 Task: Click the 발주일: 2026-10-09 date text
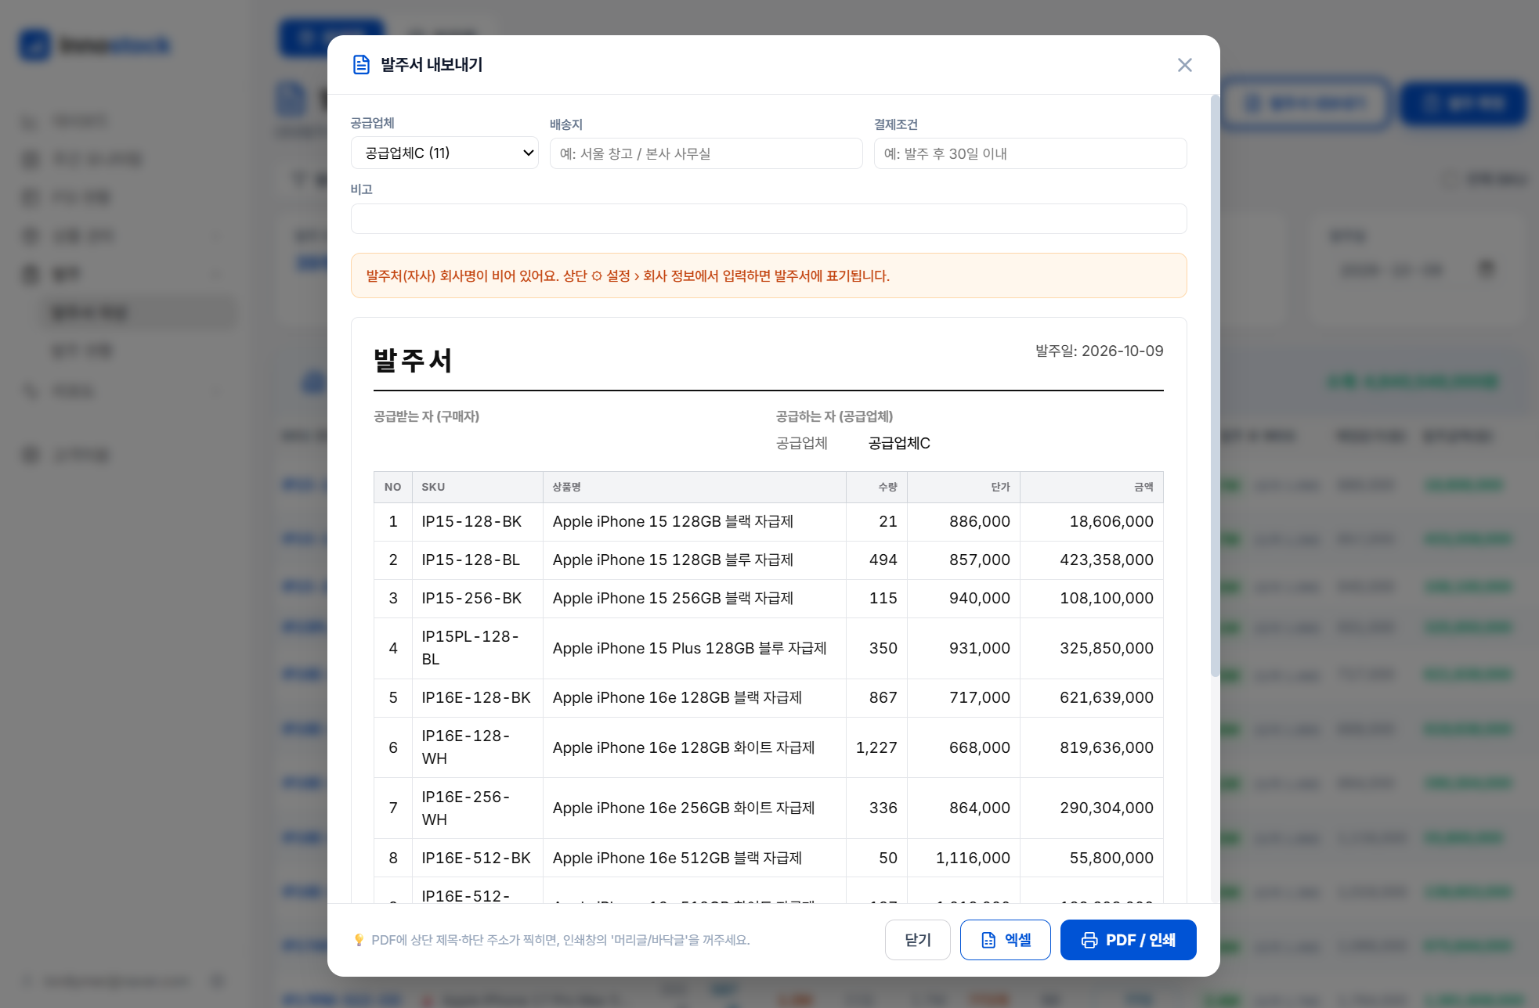tap(1099, 351)
